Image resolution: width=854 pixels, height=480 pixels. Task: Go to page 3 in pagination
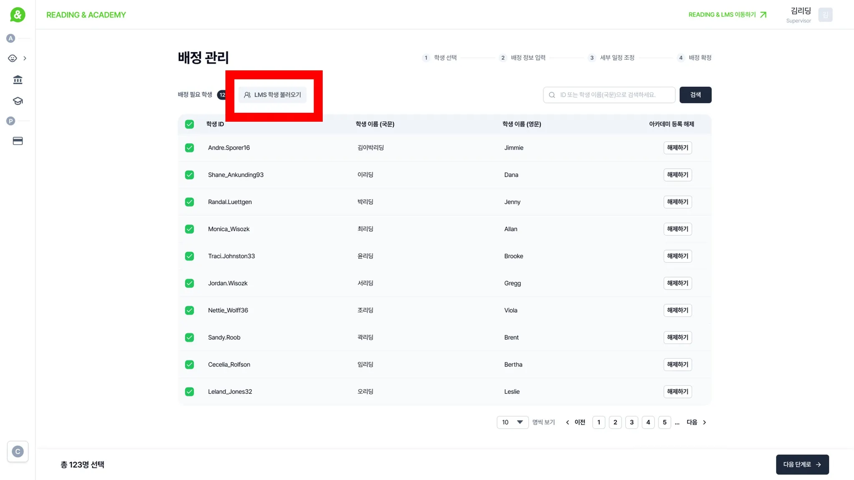pyautogui.click(x=631, y=422)
